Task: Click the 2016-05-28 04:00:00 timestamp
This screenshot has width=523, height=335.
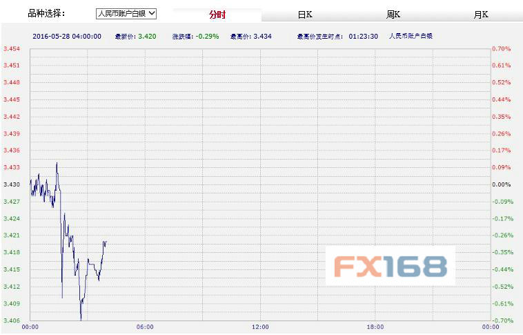Action: click(66, 35)
